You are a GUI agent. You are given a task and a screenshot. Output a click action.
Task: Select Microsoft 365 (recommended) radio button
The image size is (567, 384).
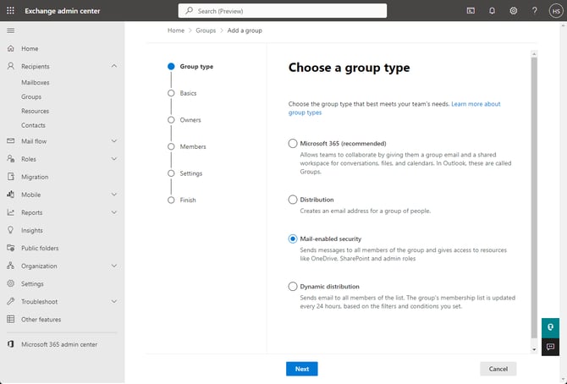coord(293,144)
